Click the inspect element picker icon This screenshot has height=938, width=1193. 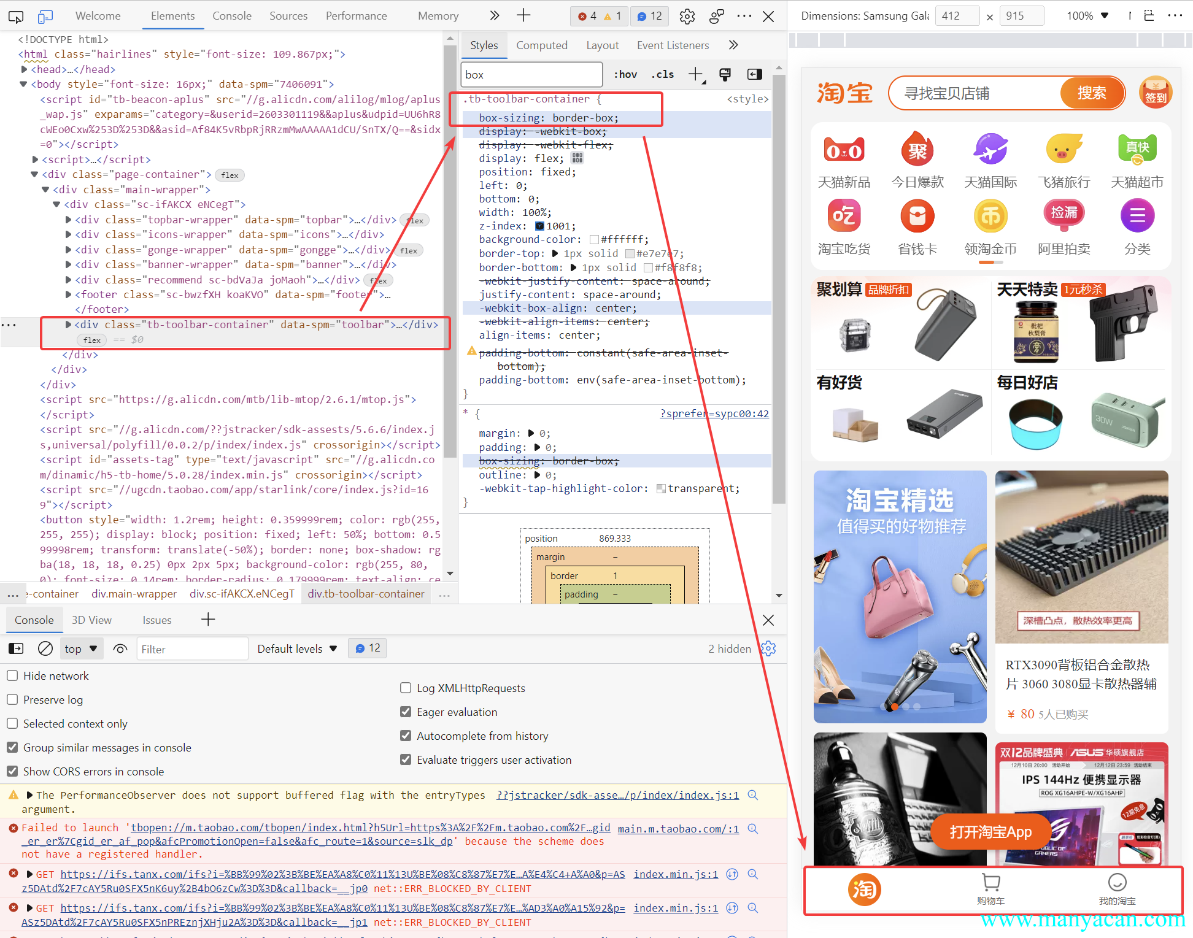pos(17,17)
